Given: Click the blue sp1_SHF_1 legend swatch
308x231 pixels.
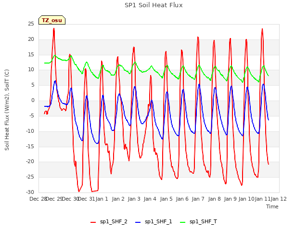Looking at the screenshot, I should [x=138, y=222].
